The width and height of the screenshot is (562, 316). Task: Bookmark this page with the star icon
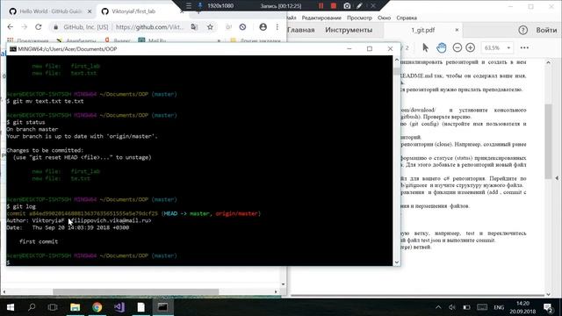(x=210, y=27)
